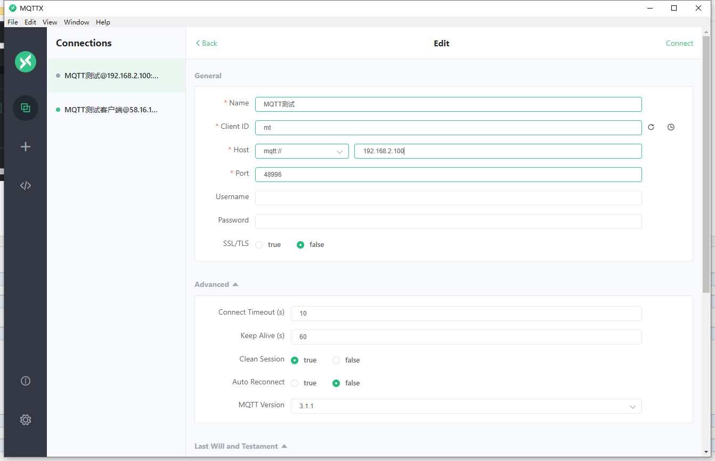715x461 pixels.
Task: Open the Help menu
Action: [x=103, y=22]
